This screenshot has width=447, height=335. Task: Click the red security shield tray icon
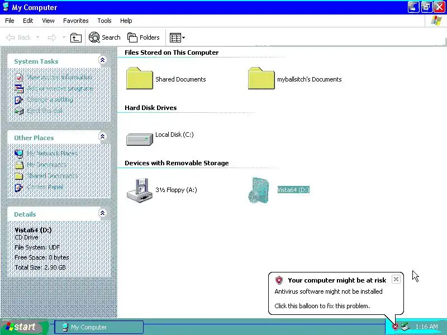click(395, 327)
